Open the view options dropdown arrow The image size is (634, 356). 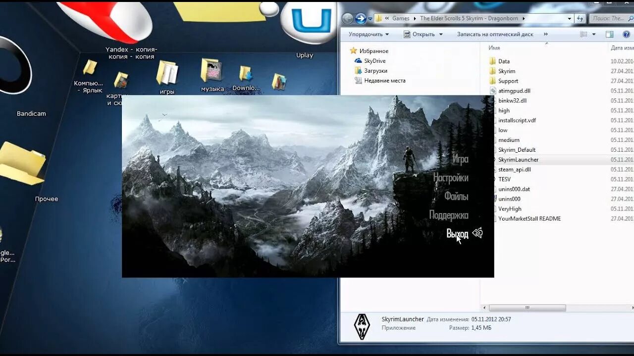tap(593, 34)
